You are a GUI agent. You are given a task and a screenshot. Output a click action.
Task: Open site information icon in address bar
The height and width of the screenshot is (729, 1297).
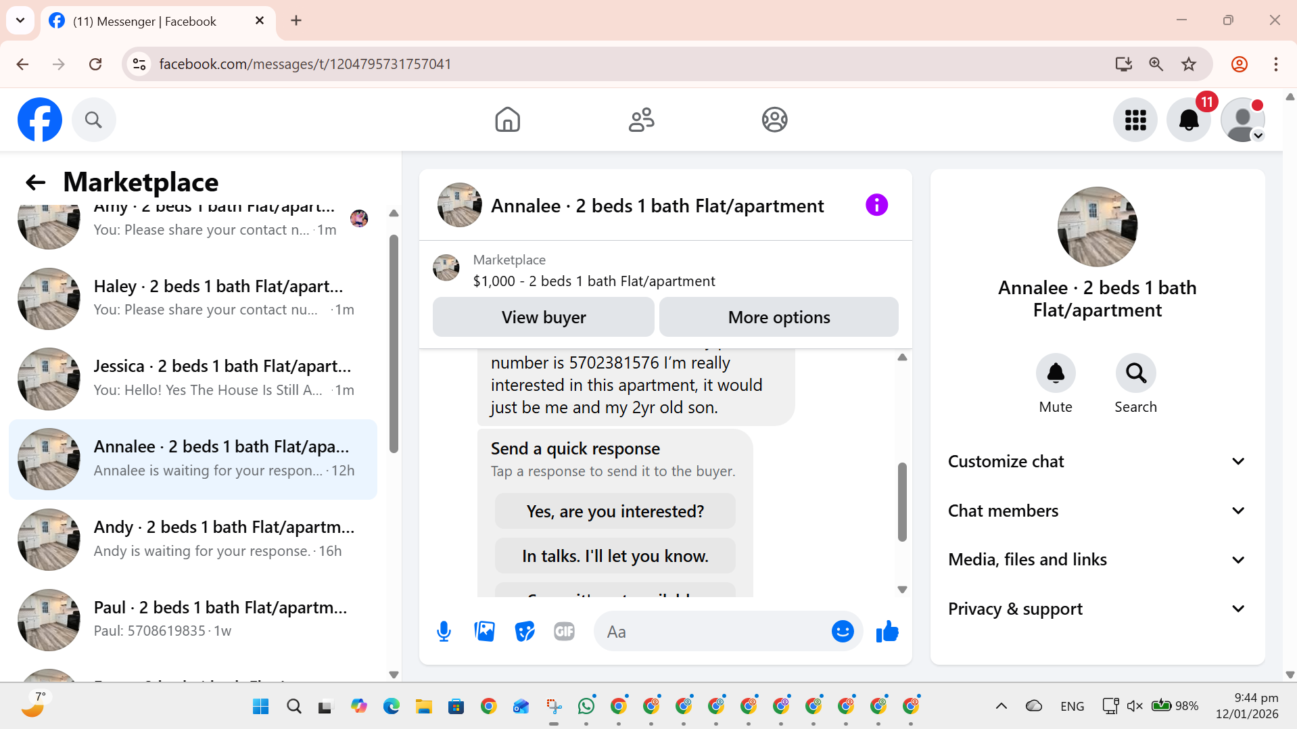[x=139, y=64]
